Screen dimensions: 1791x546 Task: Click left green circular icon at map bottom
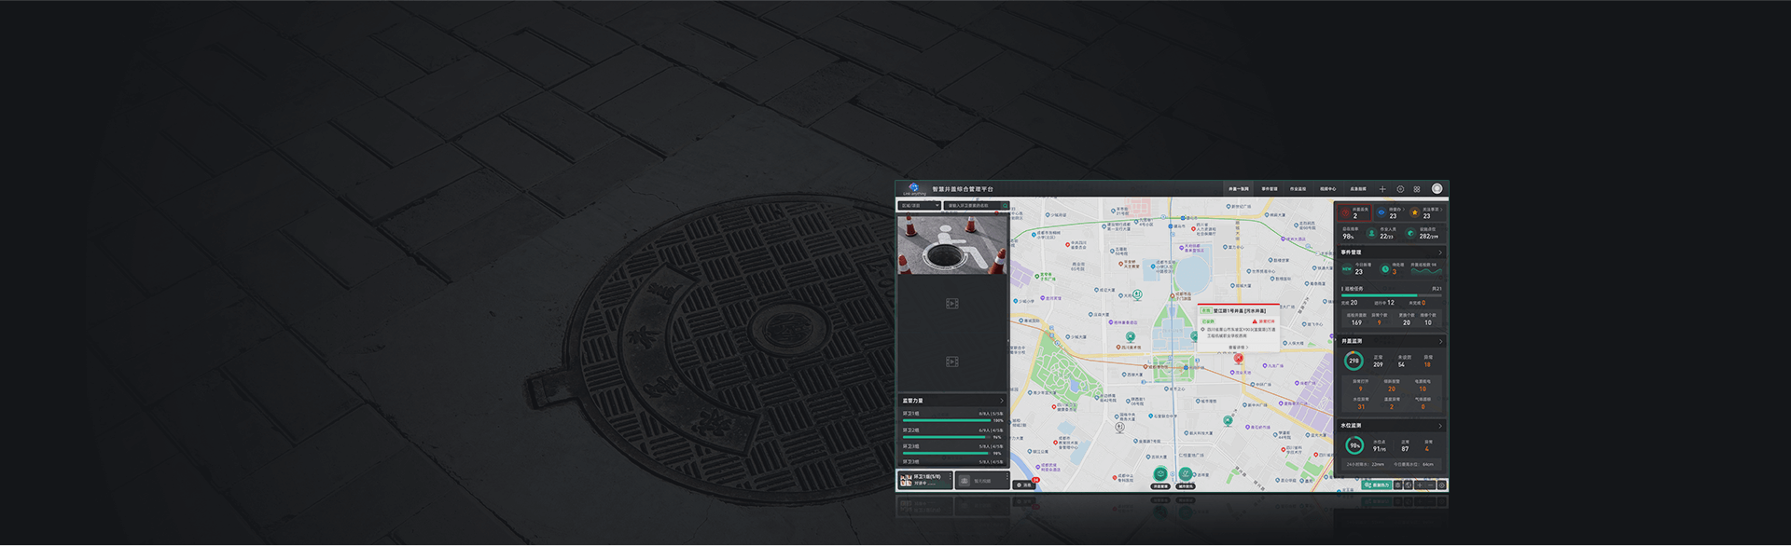(1160, 473)
